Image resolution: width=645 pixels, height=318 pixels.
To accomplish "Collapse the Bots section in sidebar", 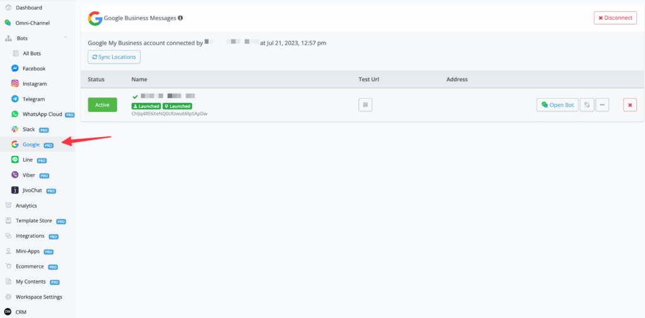I will pos(66,38).
